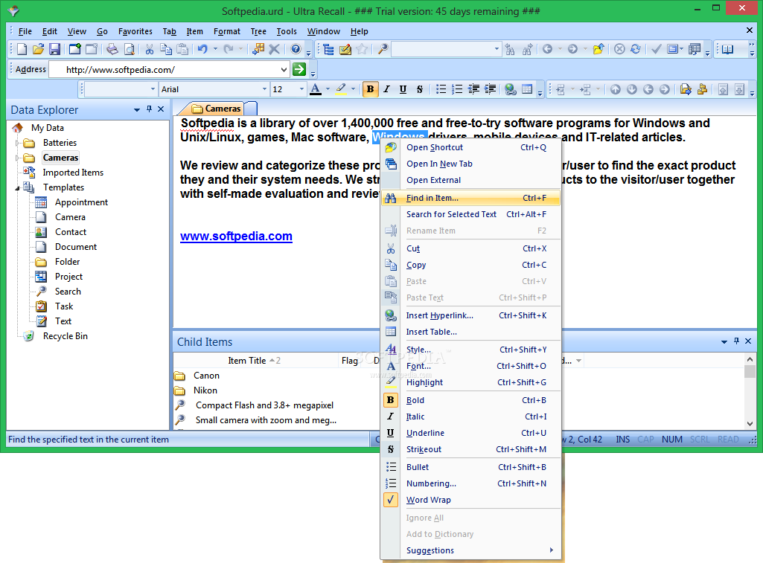
Task: Choose Insert Hyperlink from context menu
Action: click(471, 315)
